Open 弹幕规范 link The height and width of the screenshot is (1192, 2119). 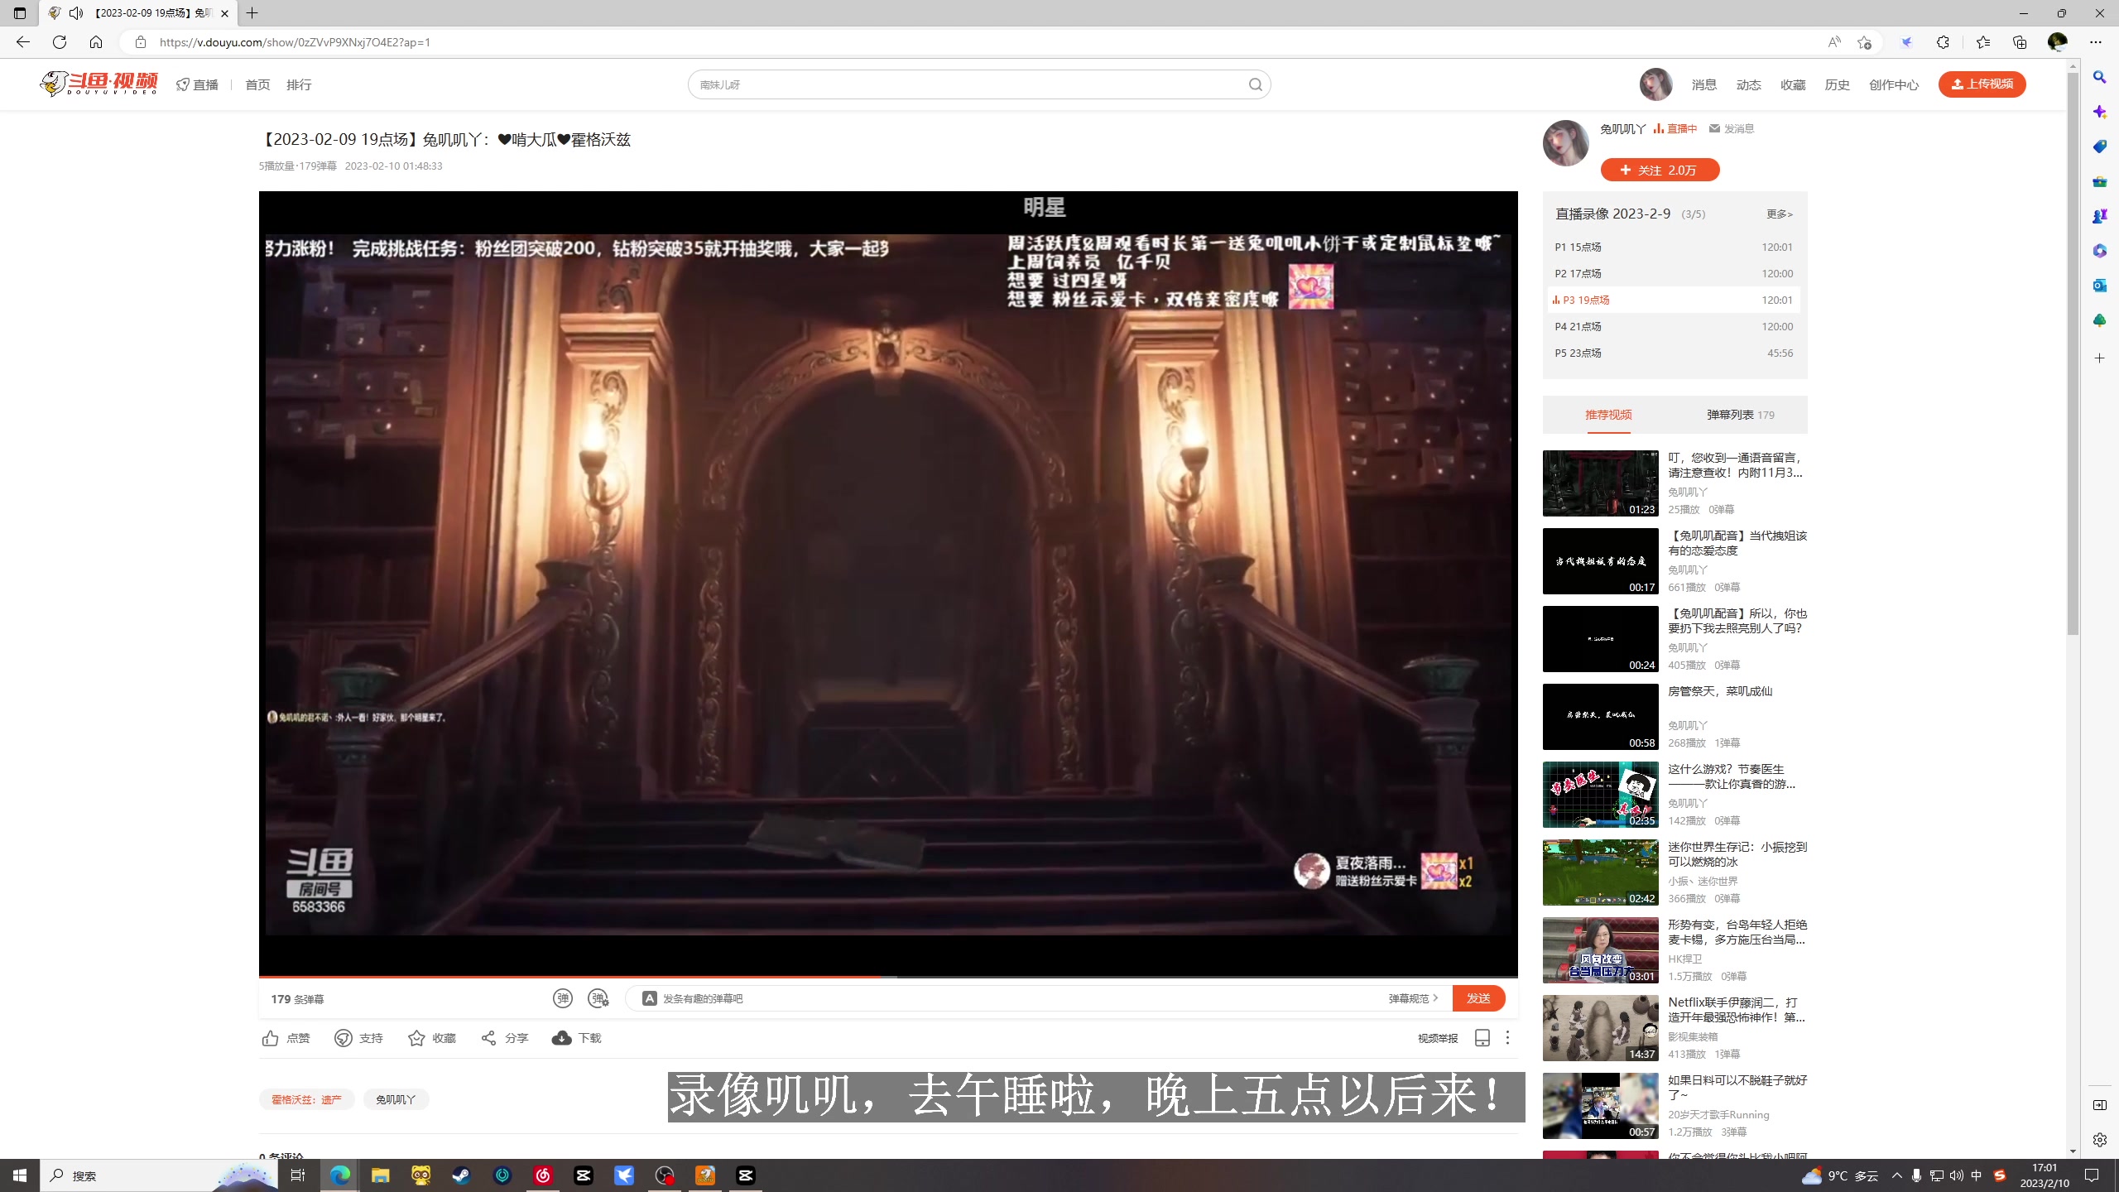[1413, 998]
